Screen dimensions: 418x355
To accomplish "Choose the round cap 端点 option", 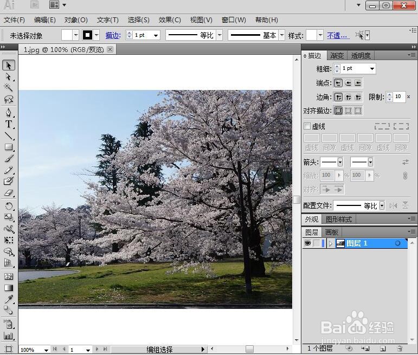I will coord(348,83).
